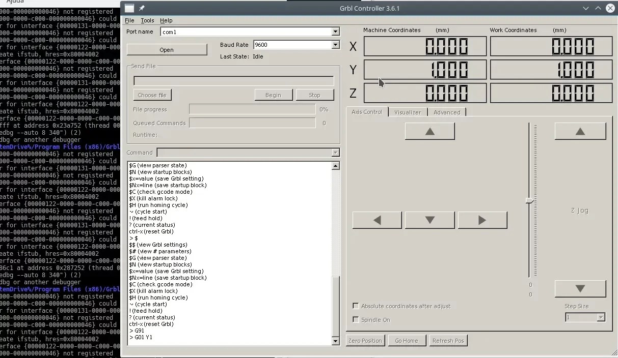Click the Send File path field
Image resolution: width=618 pixels, height=358 pixels.
[234, 81]
